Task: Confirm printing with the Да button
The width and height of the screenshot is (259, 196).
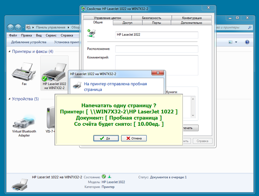Action: click(x=106, y=138)
